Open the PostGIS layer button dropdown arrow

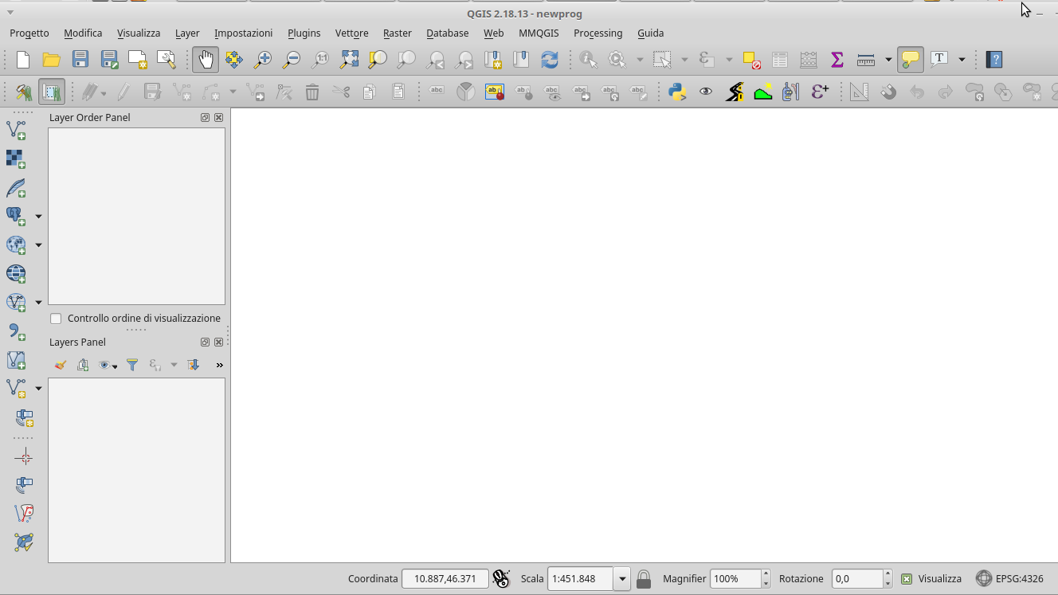point(38,217)
